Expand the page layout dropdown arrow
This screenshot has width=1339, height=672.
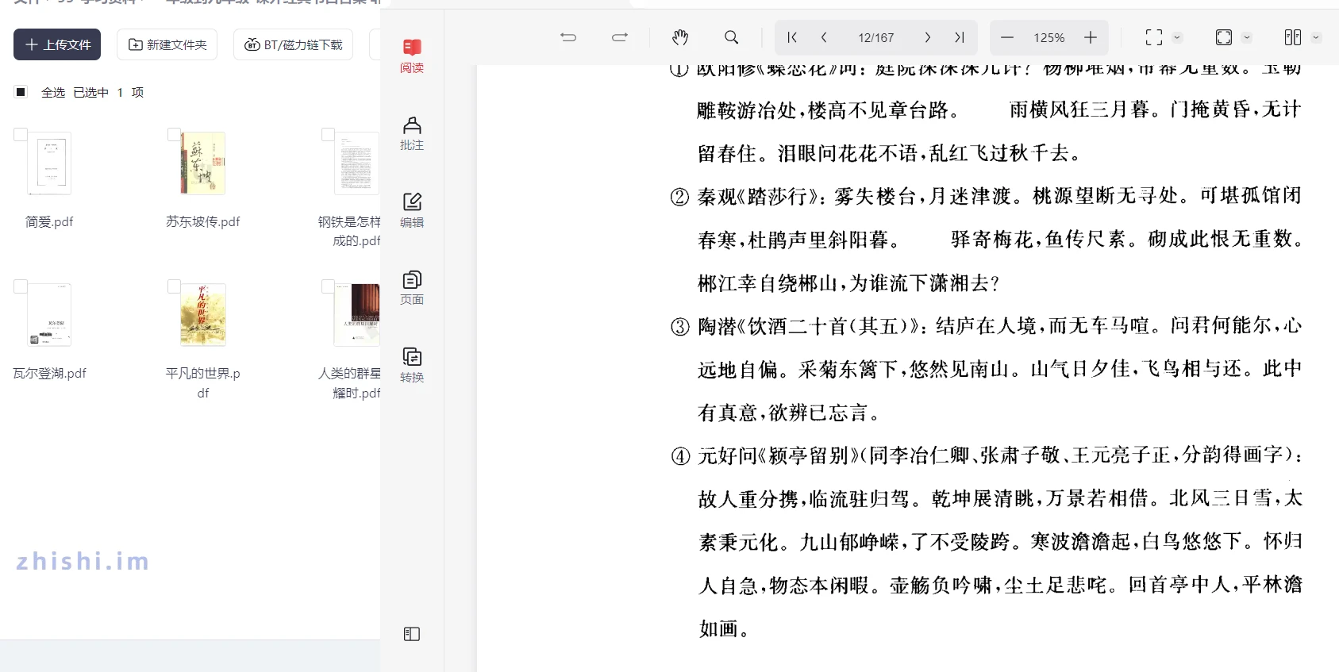click(1316, 37)
